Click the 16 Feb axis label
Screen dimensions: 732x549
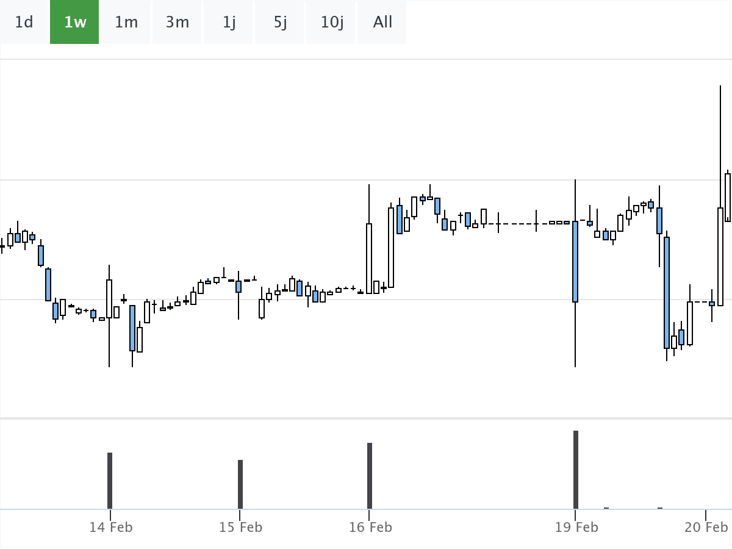(370, 527)
